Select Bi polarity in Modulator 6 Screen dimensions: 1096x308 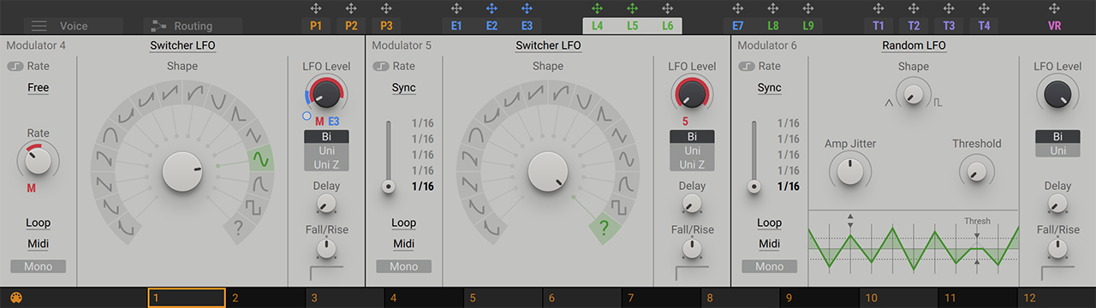click(x=1057, y=136)
